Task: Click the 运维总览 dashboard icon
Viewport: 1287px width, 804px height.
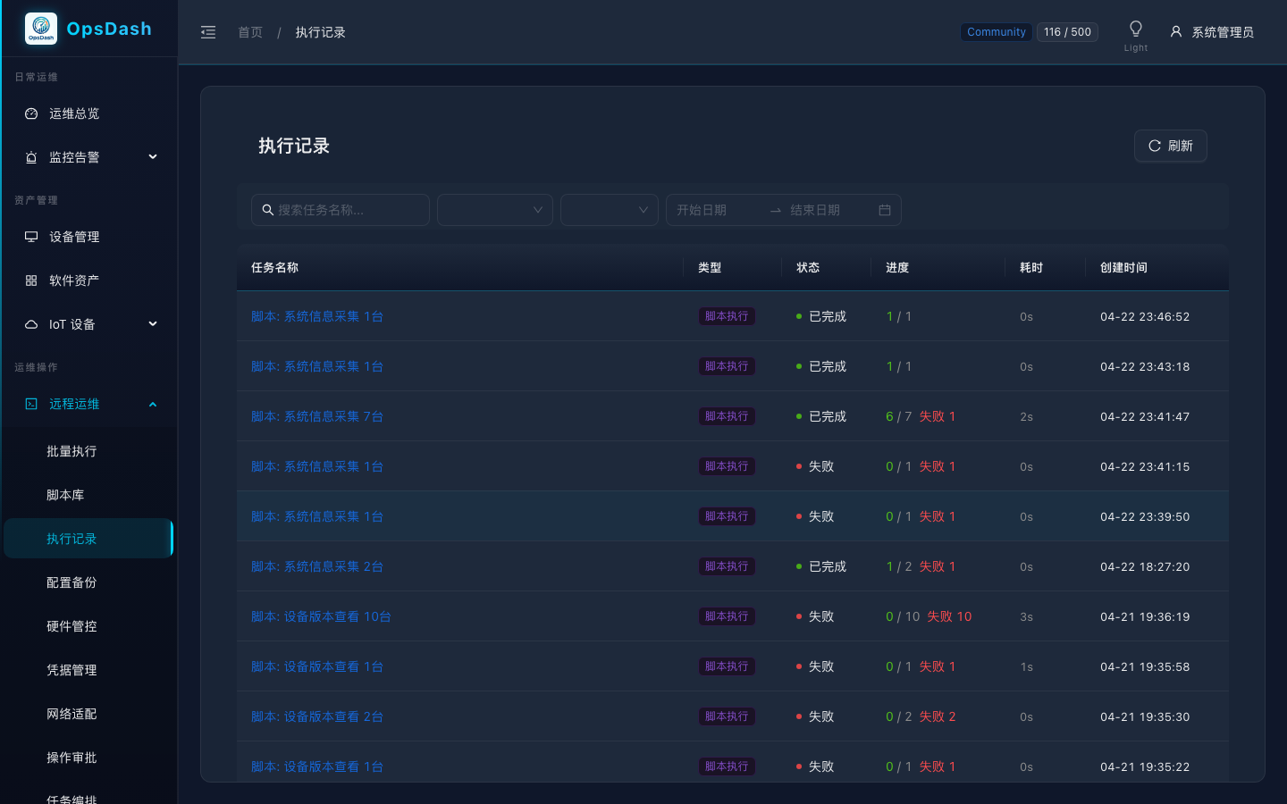Action: coord(31,113)
